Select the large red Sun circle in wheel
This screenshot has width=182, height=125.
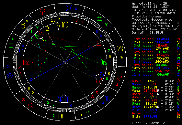pyautogui.click(x=41, y=32)
